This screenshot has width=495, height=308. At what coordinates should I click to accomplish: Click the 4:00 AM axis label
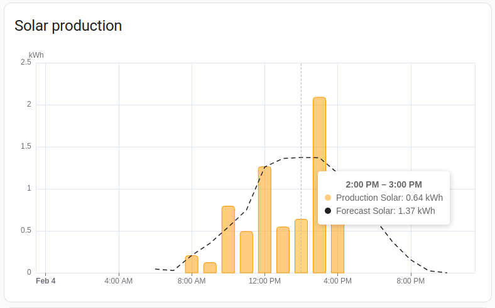coord(119,280)
